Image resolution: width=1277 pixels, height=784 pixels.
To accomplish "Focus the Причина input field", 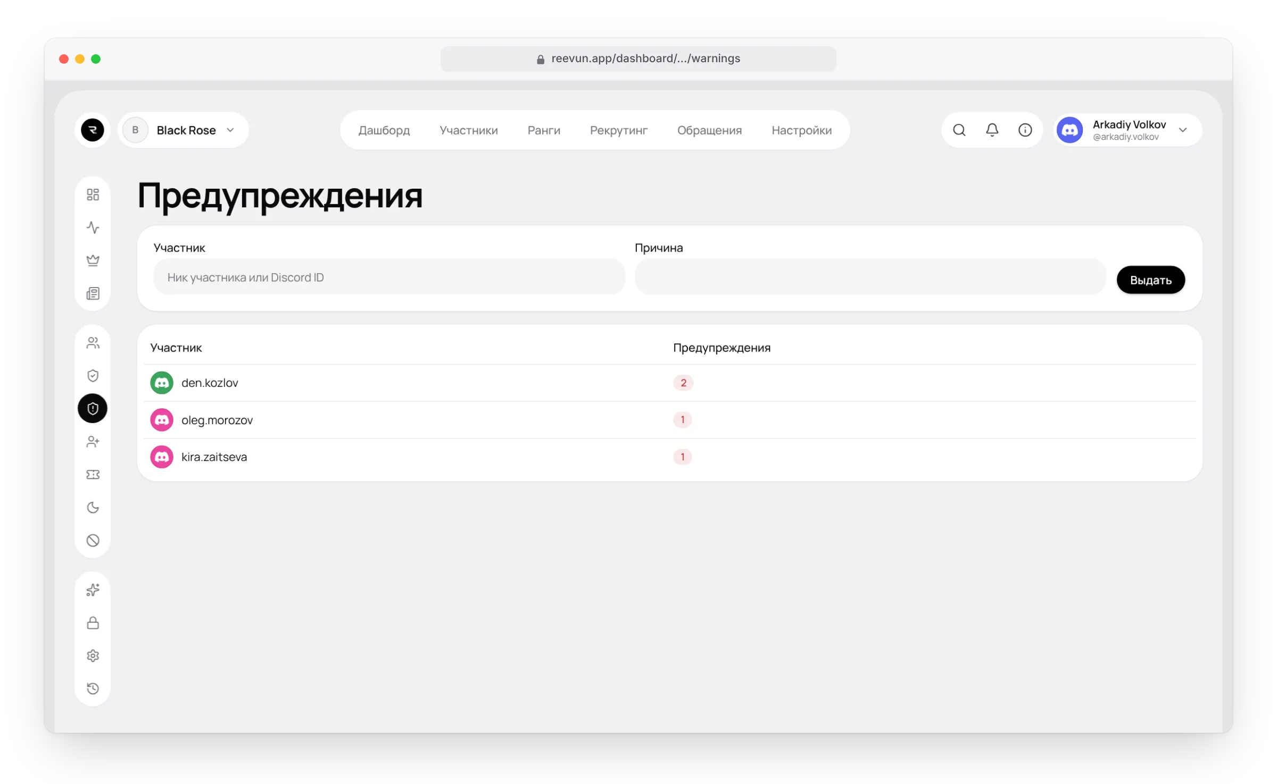I will [870, 277].
